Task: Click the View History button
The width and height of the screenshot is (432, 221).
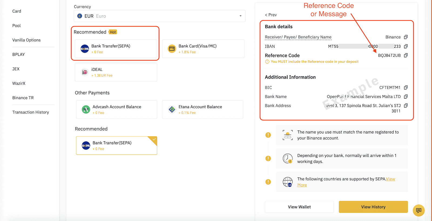Action: click(373, 207)
